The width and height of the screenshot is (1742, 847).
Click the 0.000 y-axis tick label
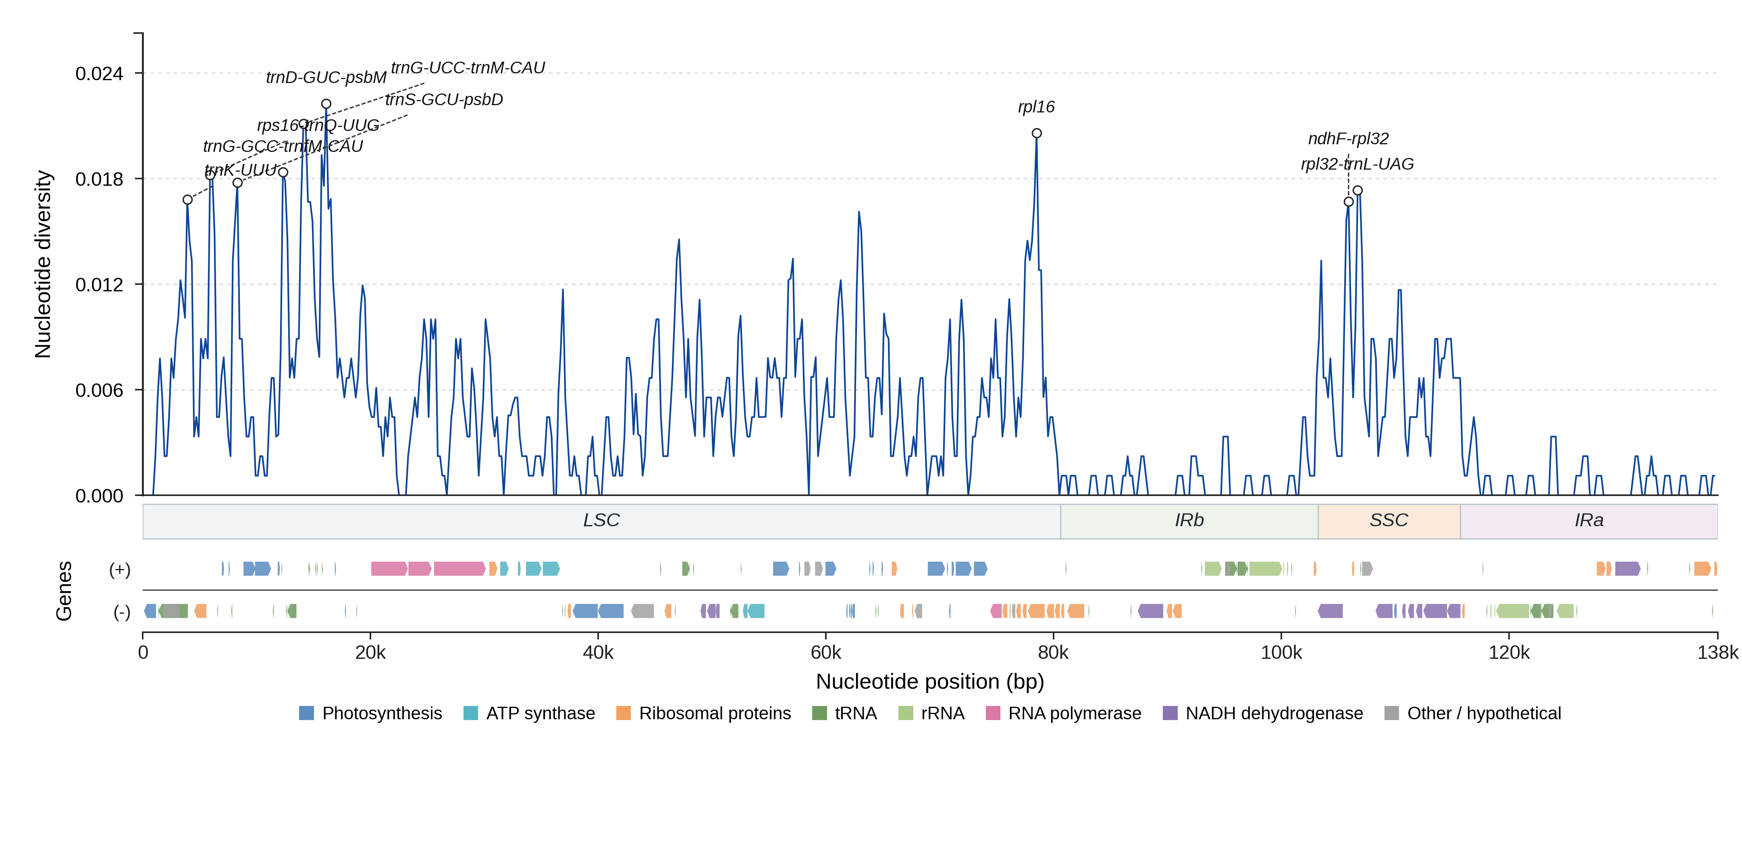(100, 496)
